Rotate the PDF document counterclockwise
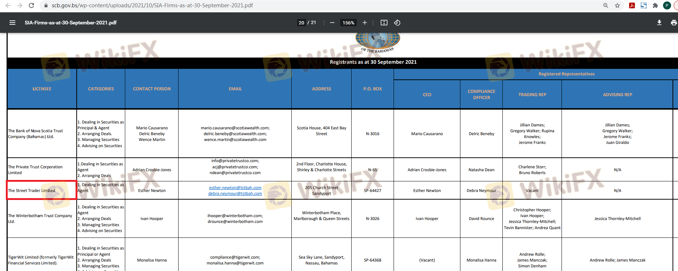Viewport: 678px width, 271px height. point(397,23)
